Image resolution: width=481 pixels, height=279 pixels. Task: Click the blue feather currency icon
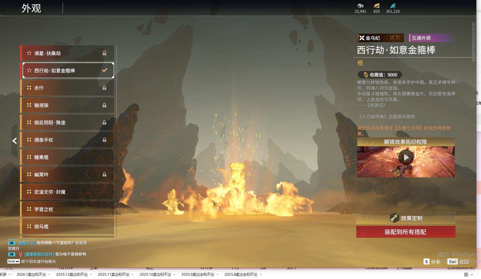(x=393, y=6)
